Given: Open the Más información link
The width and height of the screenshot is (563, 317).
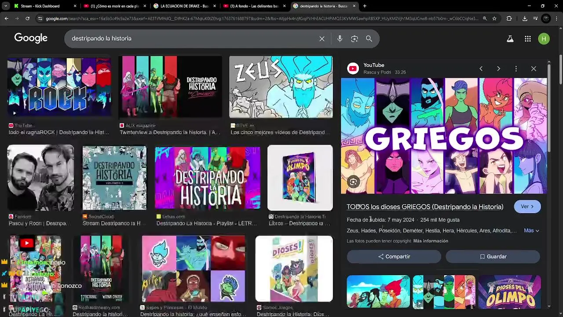Looking at the screenshot, I should 431,241.
